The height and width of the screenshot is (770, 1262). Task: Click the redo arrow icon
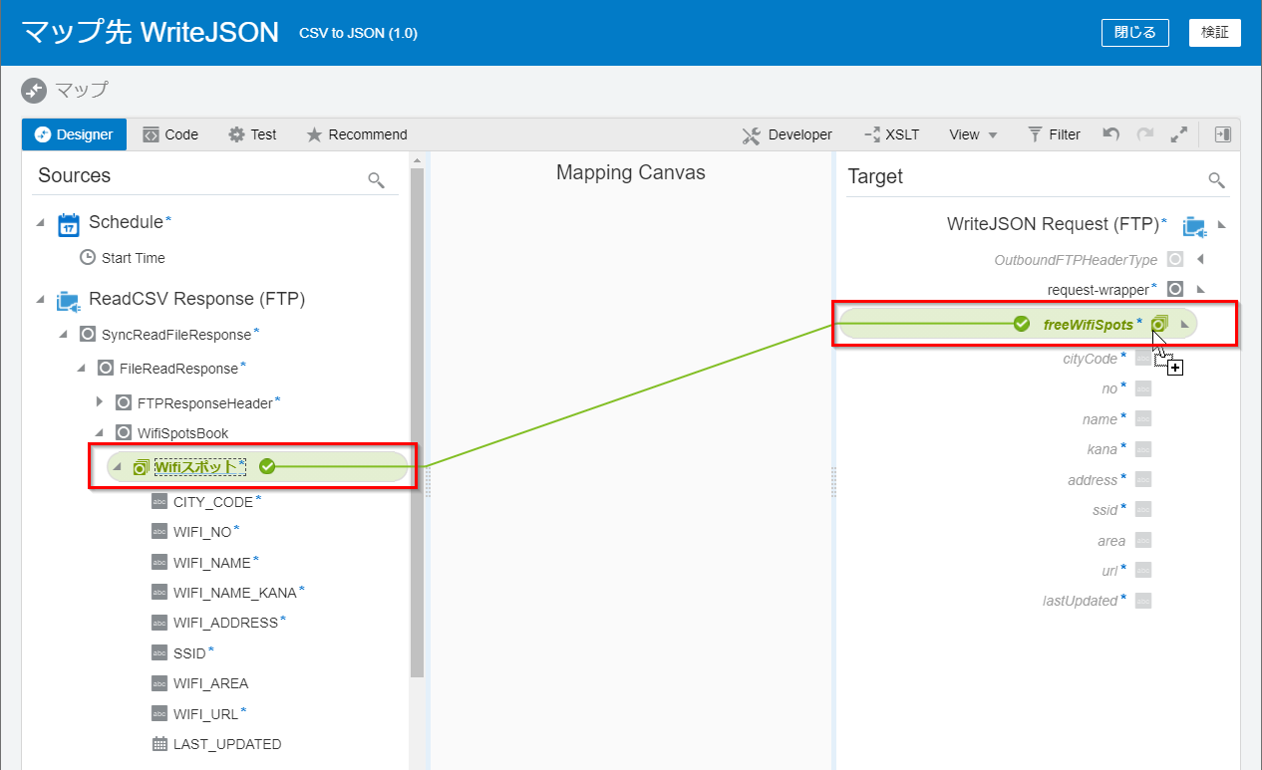click(x=1145, y=134)
